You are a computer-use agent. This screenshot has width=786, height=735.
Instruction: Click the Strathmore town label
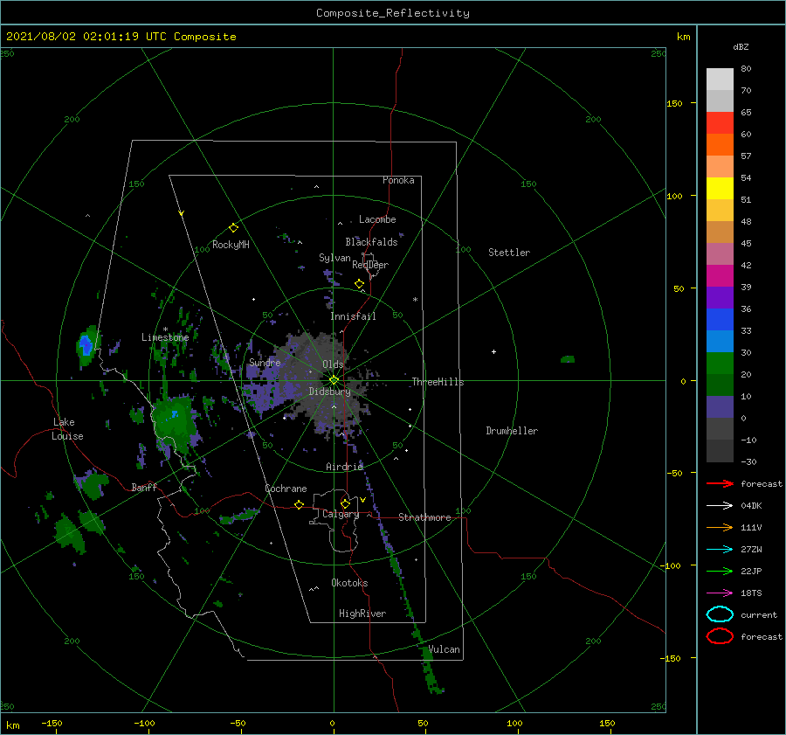pos(424,517)
